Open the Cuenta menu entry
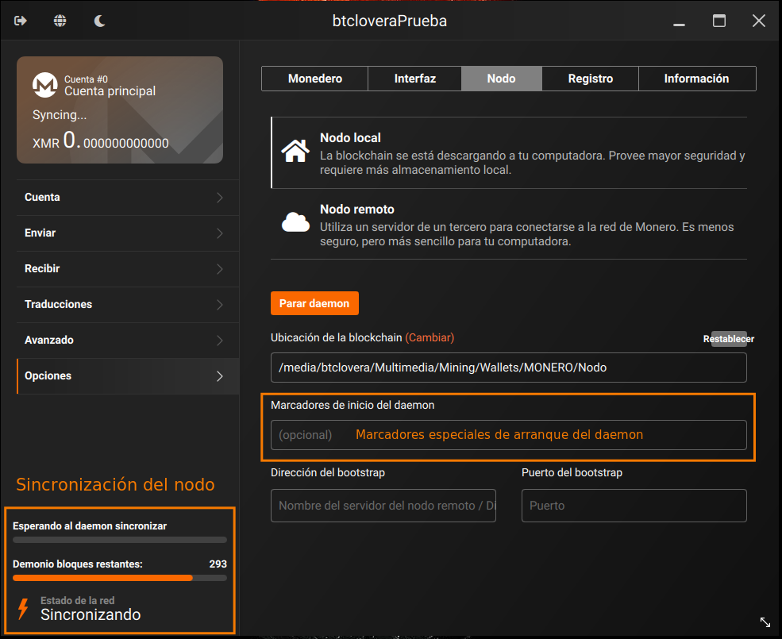This screenshot has height=639, width=782. 128,198
